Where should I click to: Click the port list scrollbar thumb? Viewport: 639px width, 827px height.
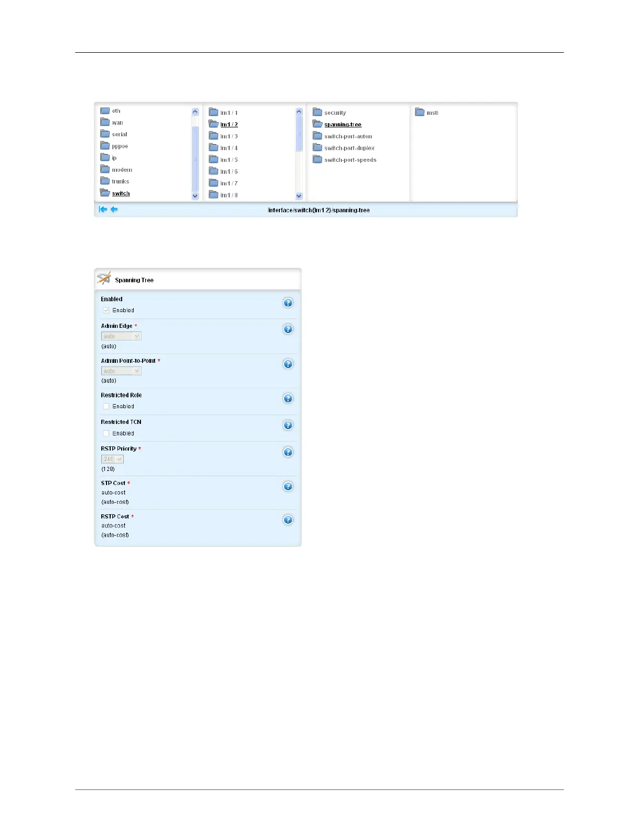pyautogui.click(x=299, y=134)
